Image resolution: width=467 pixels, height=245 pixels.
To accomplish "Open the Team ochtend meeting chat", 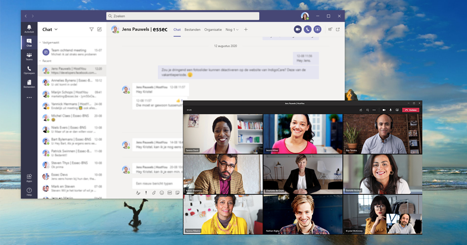I will (x=72, y=52).
